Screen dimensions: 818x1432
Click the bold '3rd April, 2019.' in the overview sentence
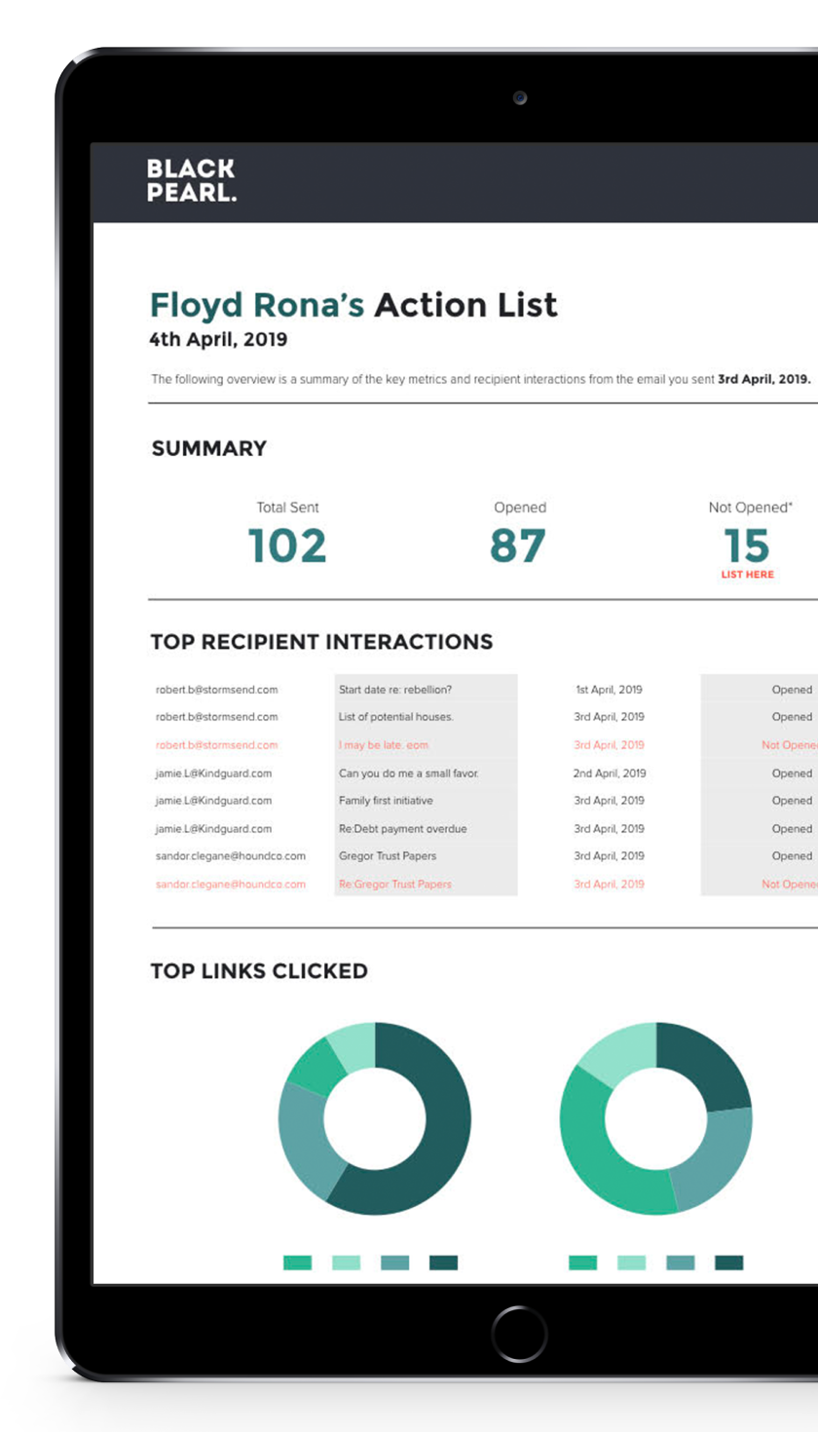click(x=764, y=379)
